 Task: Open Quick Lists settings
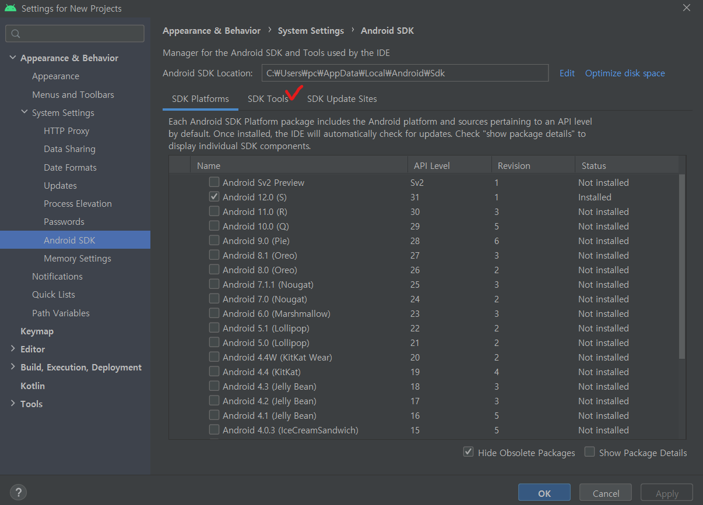pos(54,294)
